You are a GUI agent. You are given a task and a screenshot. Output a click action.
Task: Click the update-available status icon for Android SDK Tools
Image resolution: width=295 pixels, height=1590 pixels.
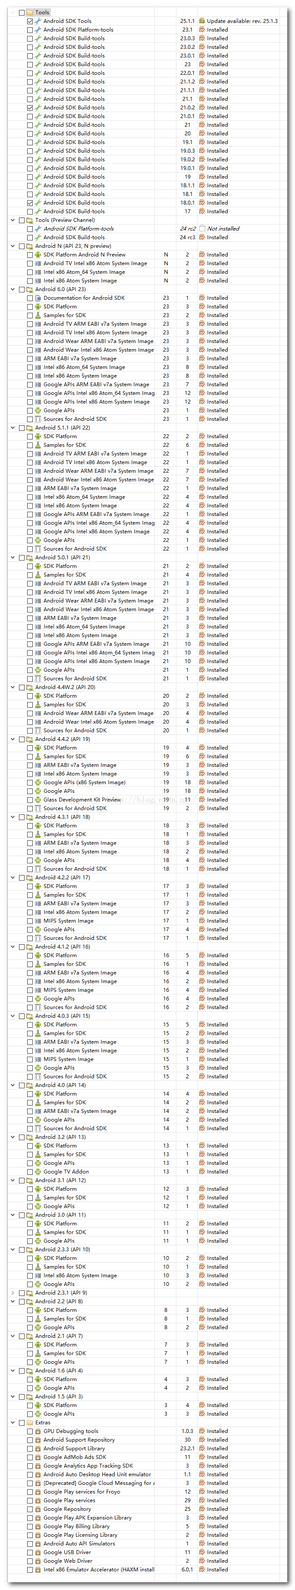point(202,21)
